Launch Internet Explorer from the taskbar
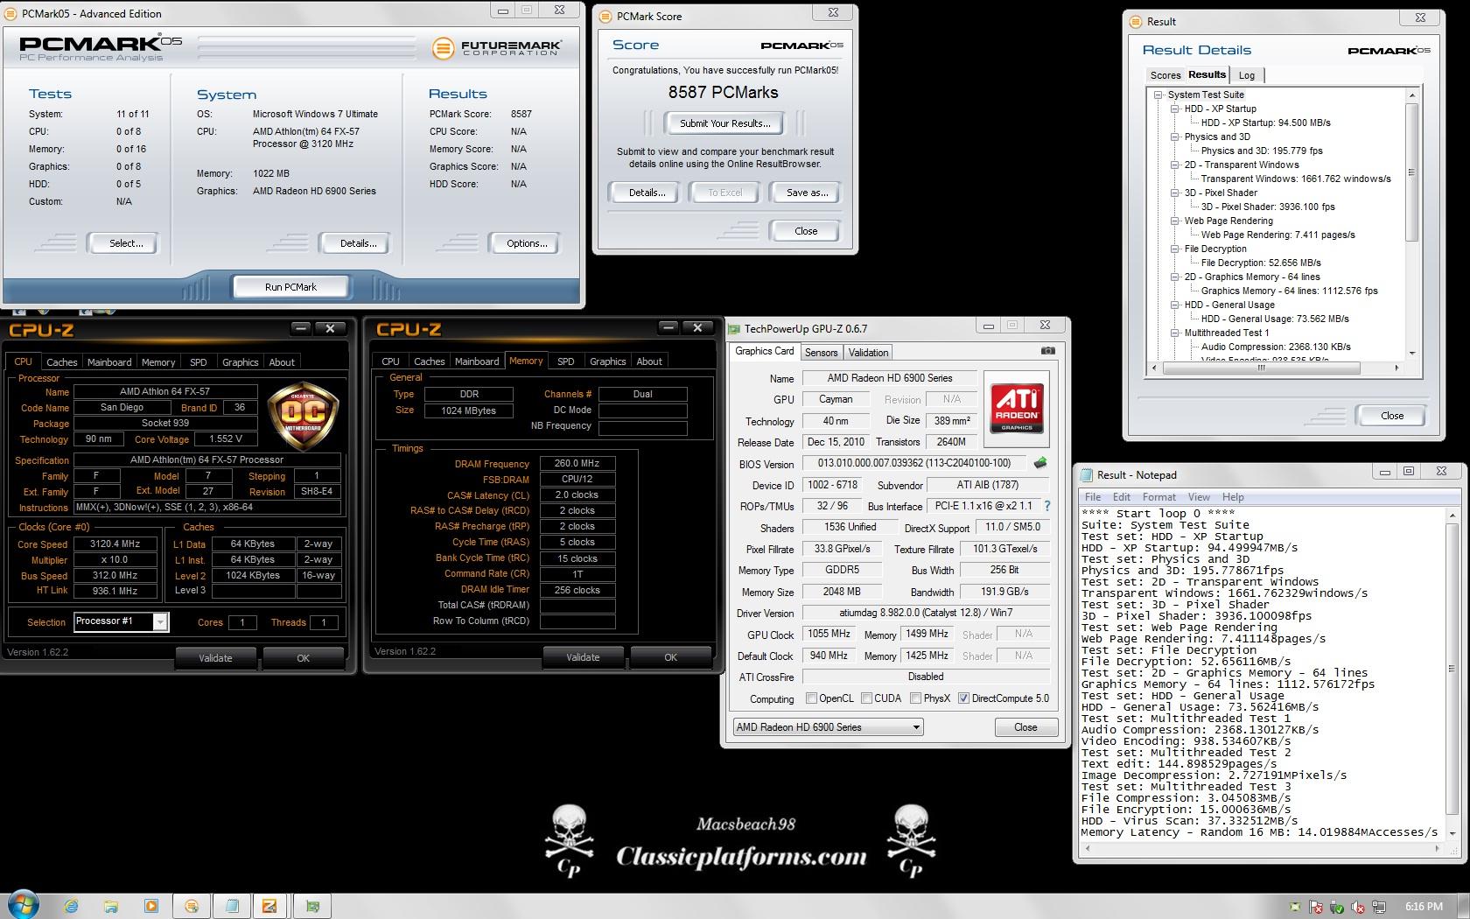 71,906
